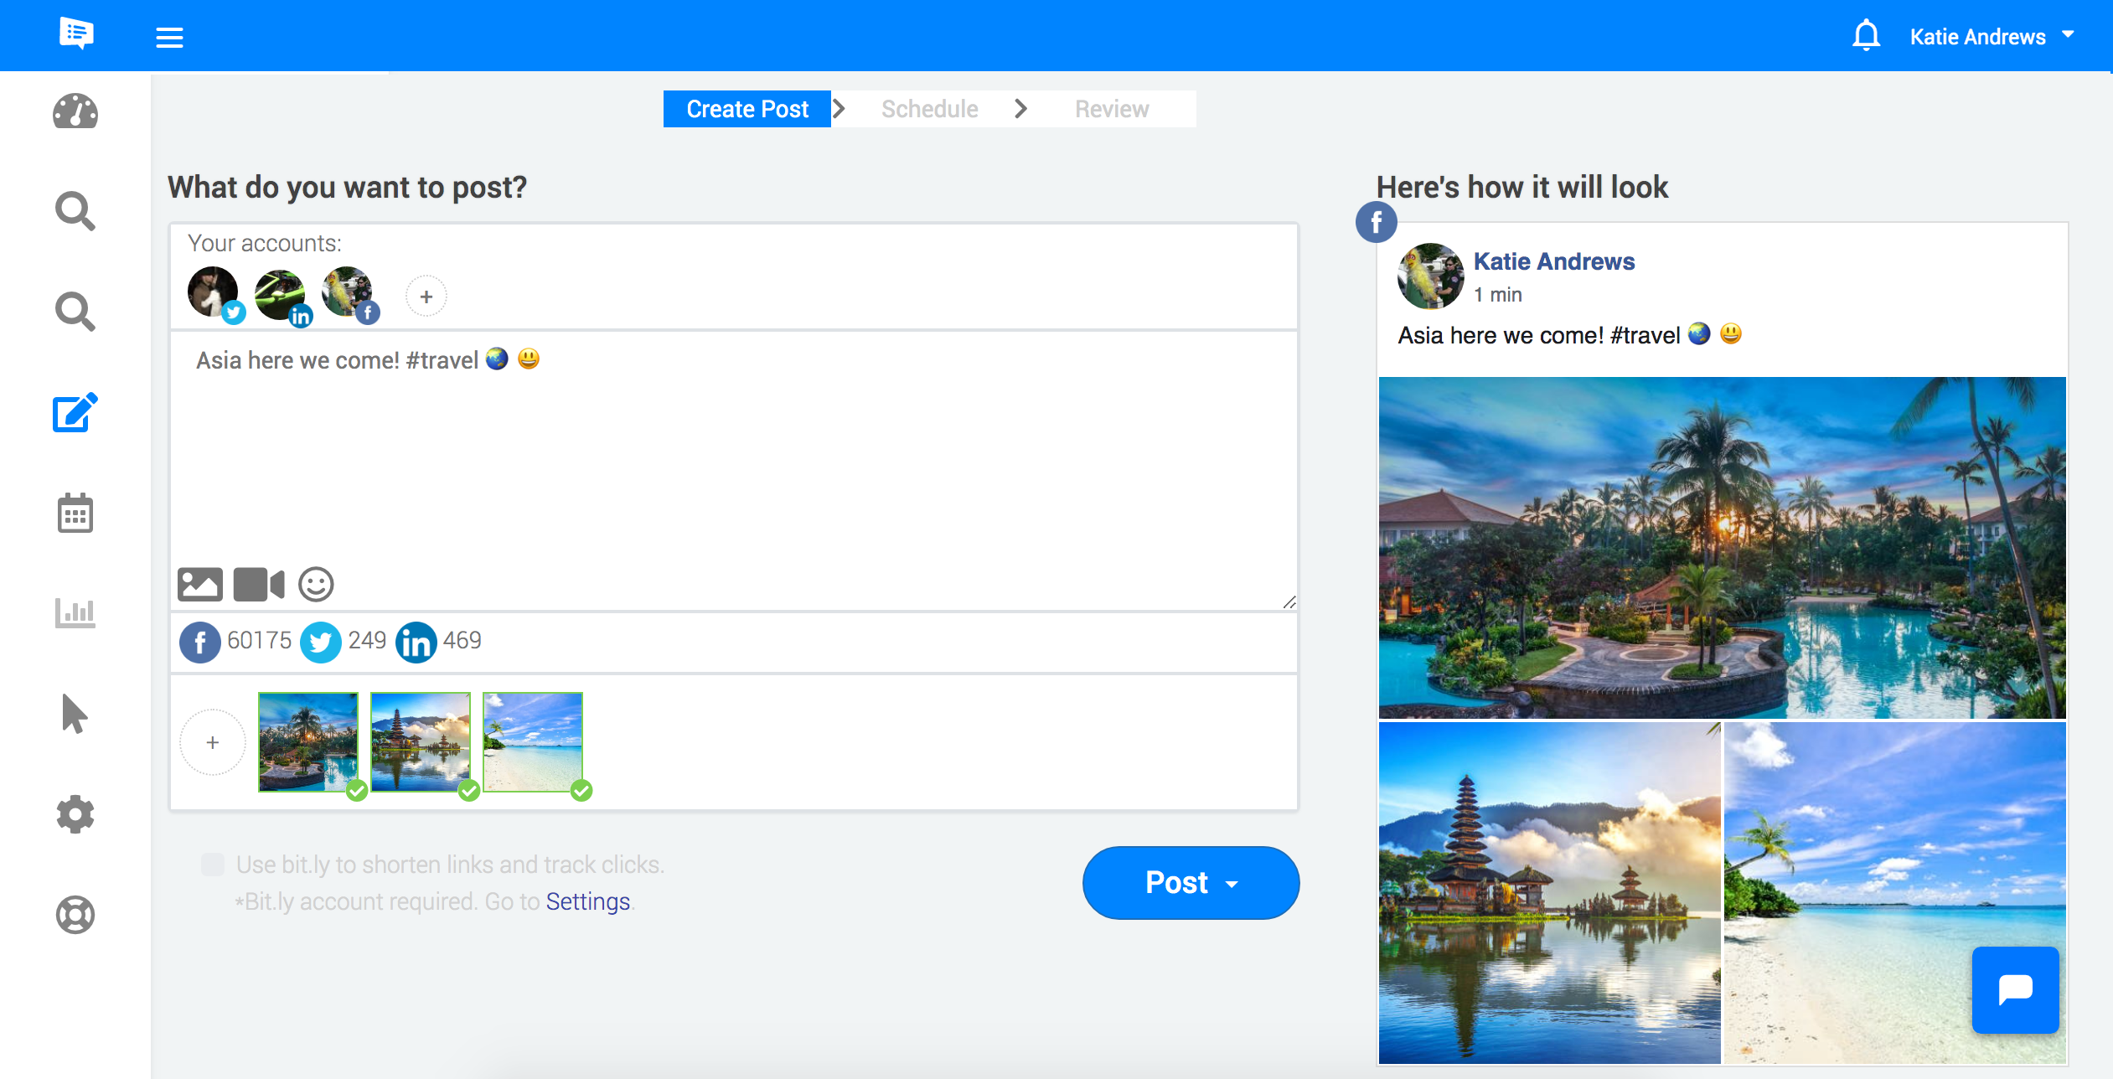Open the help lifebuoy icon in sidebar

(x=75, y=915)
